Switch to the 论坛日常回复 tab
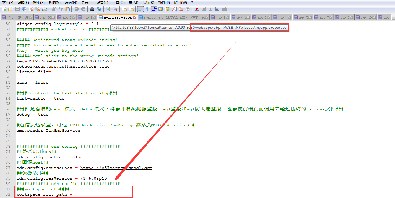 point(18,17)
